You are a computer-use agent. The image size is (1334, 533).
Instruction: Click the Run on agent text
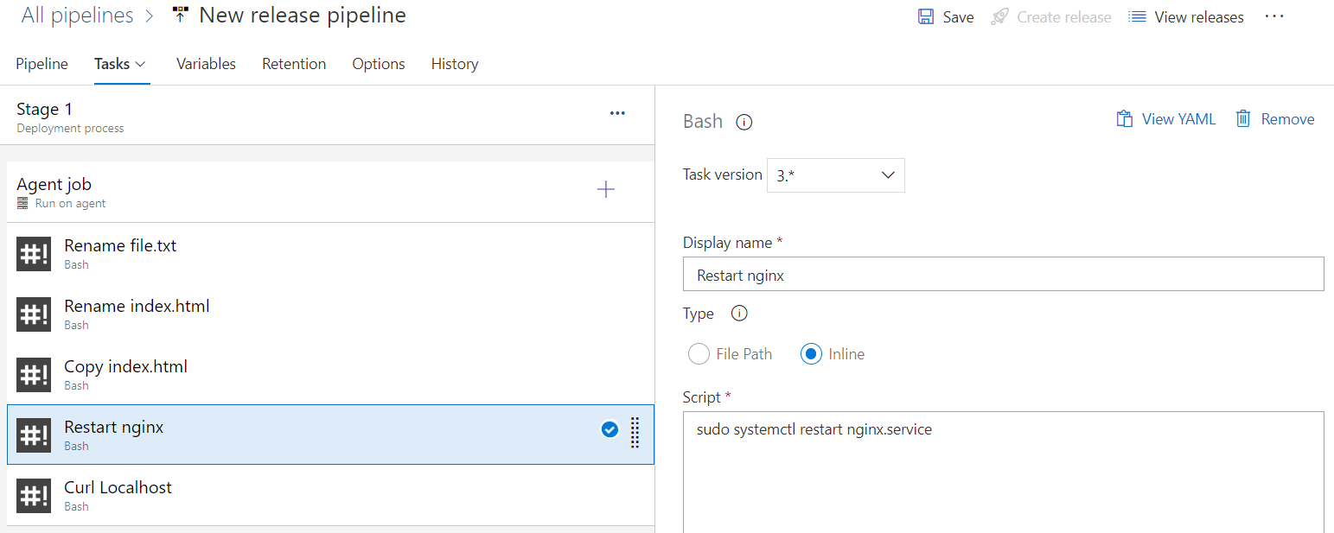(70, 204)
